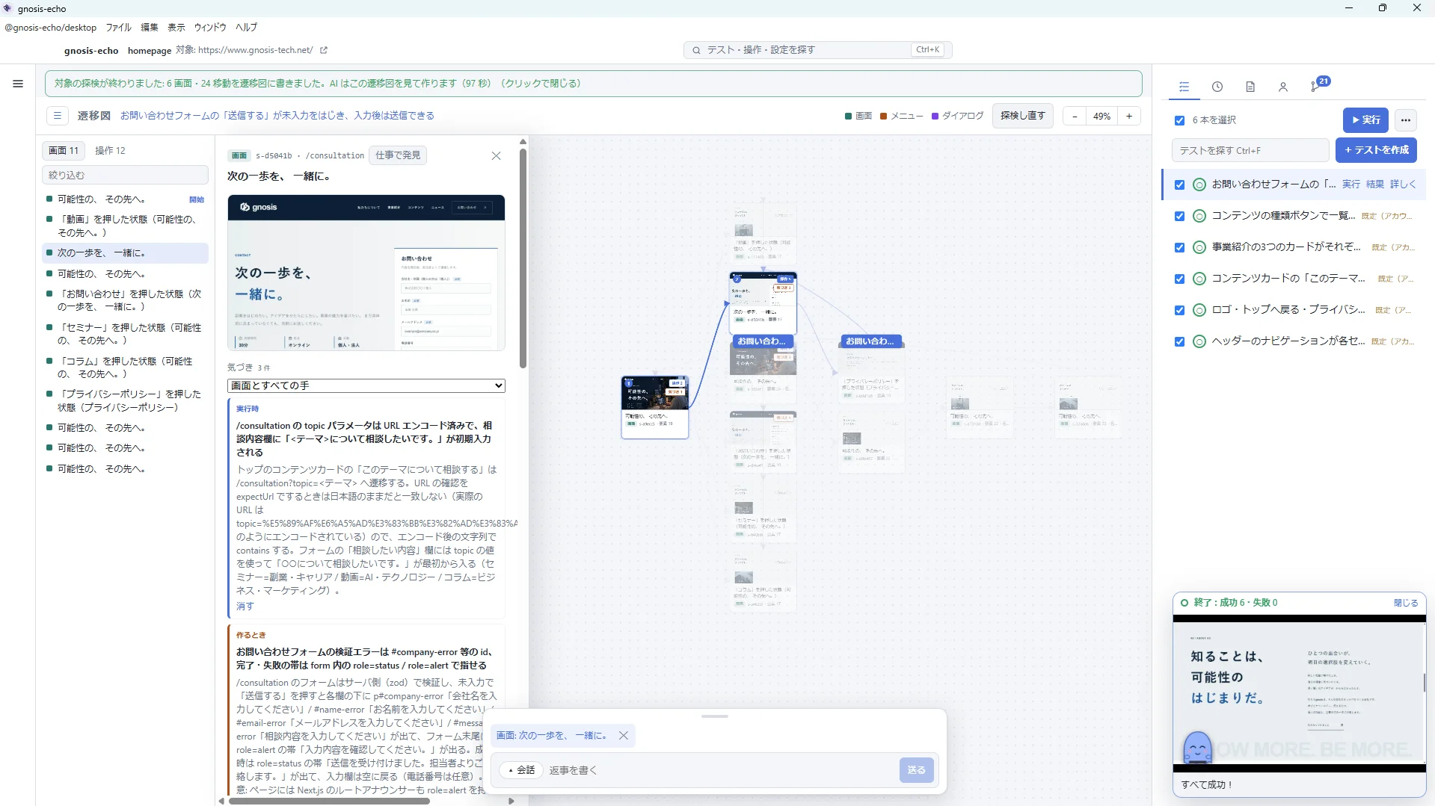Open the user account tab

click(x=1283, y=87)
